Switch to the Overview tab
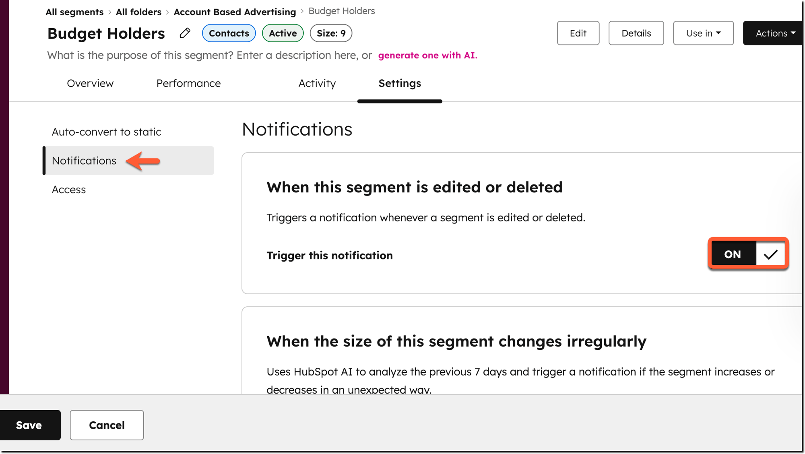 [x=90, y=83]
